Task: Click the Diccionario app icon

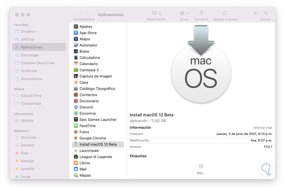Action: click(76, 101)
